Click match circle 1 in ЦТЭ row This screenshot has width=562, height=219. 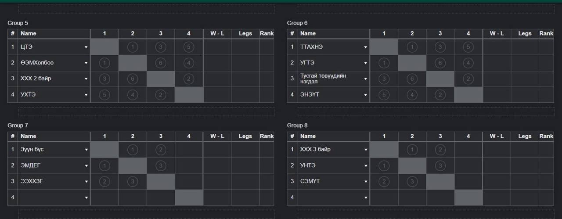coord(133,47)
